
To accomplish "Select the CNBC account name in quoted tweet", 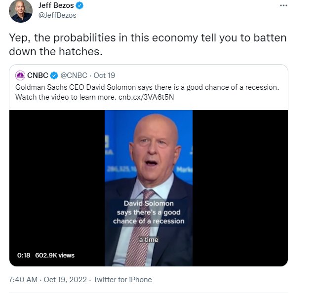I will pos(38,75).
